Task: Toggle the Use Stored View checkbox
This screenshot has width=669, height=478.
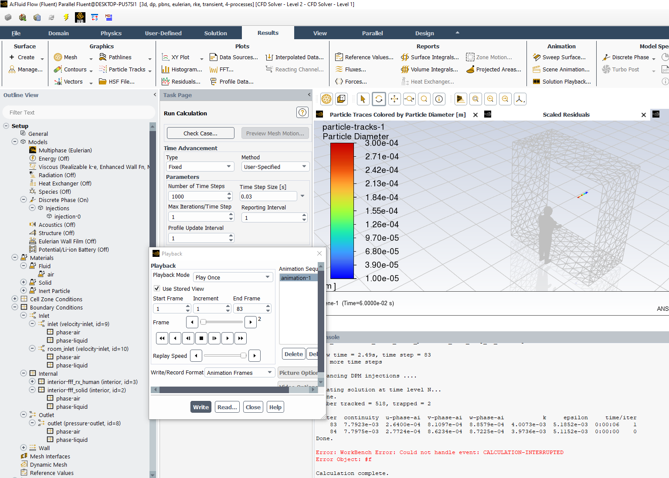Action: click(157, 289)
